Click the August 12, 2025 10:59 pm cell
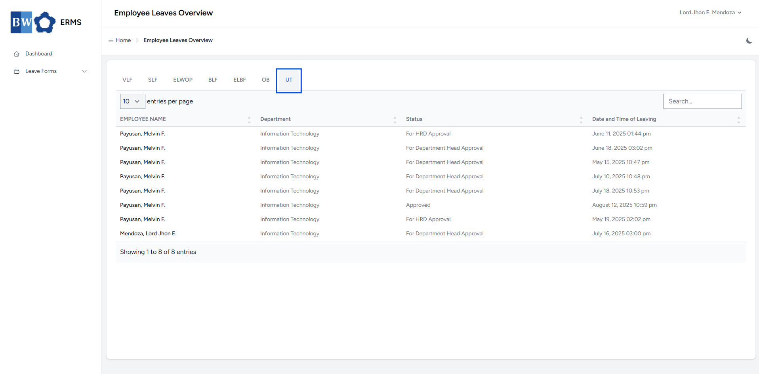Screen dimensions: 759x374 [x=625, y=205]
